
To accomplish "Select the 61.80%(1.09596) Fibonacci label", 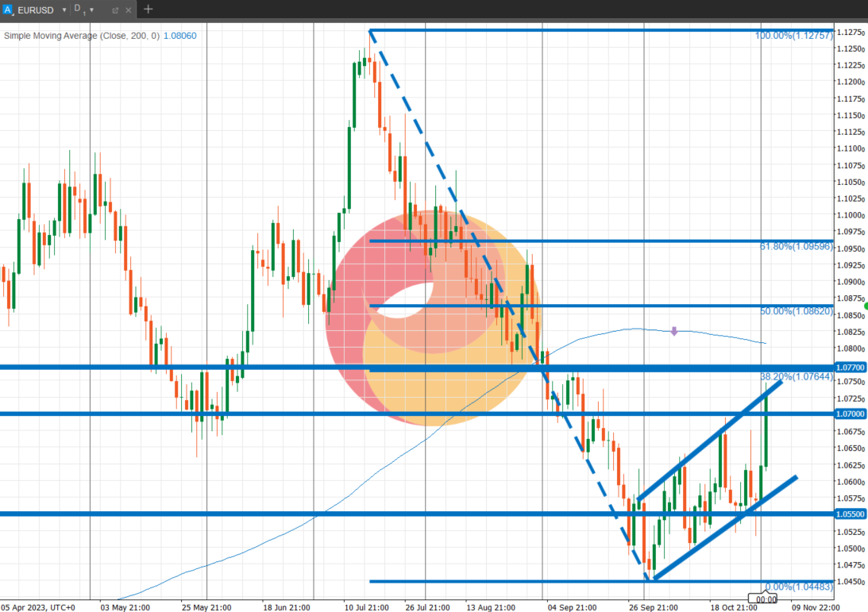I will coord(796,246).
